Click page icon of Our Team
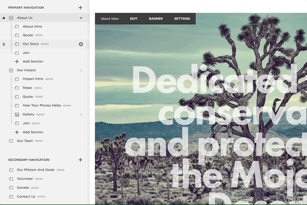 [x=11, y=141]
